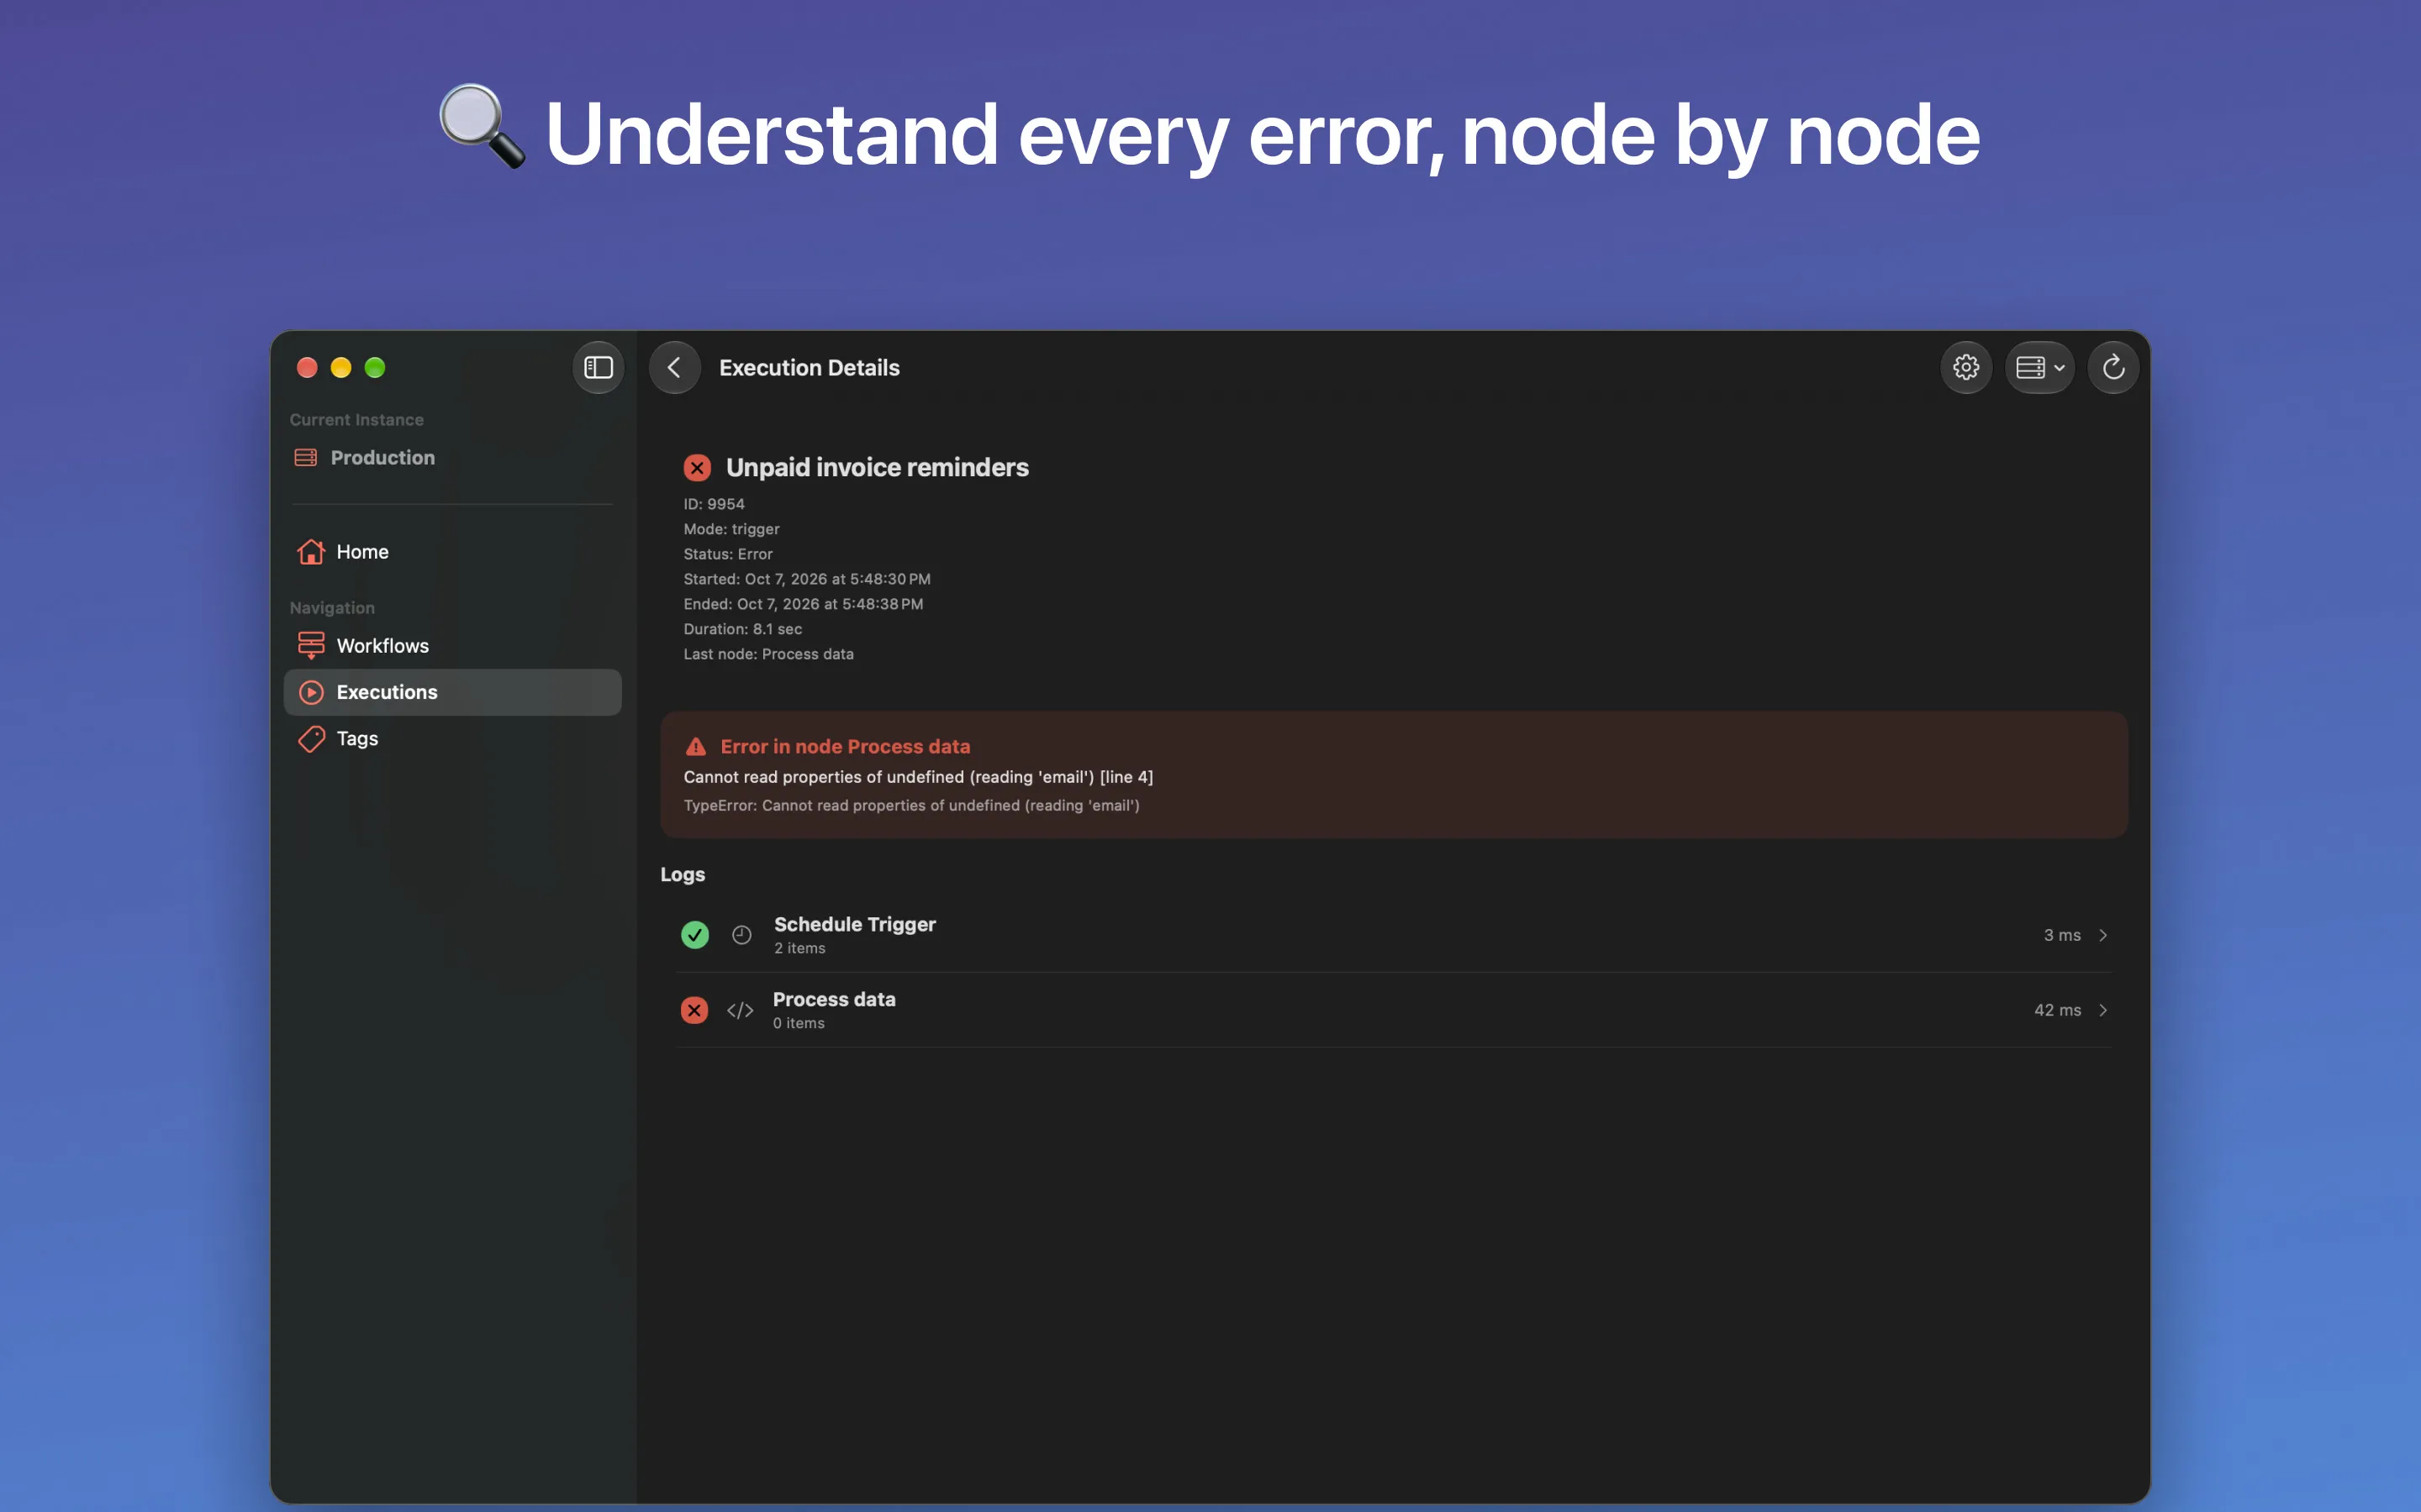Refresh the execution details
Screen dimensions: 2421x1512
point(2112,368)
